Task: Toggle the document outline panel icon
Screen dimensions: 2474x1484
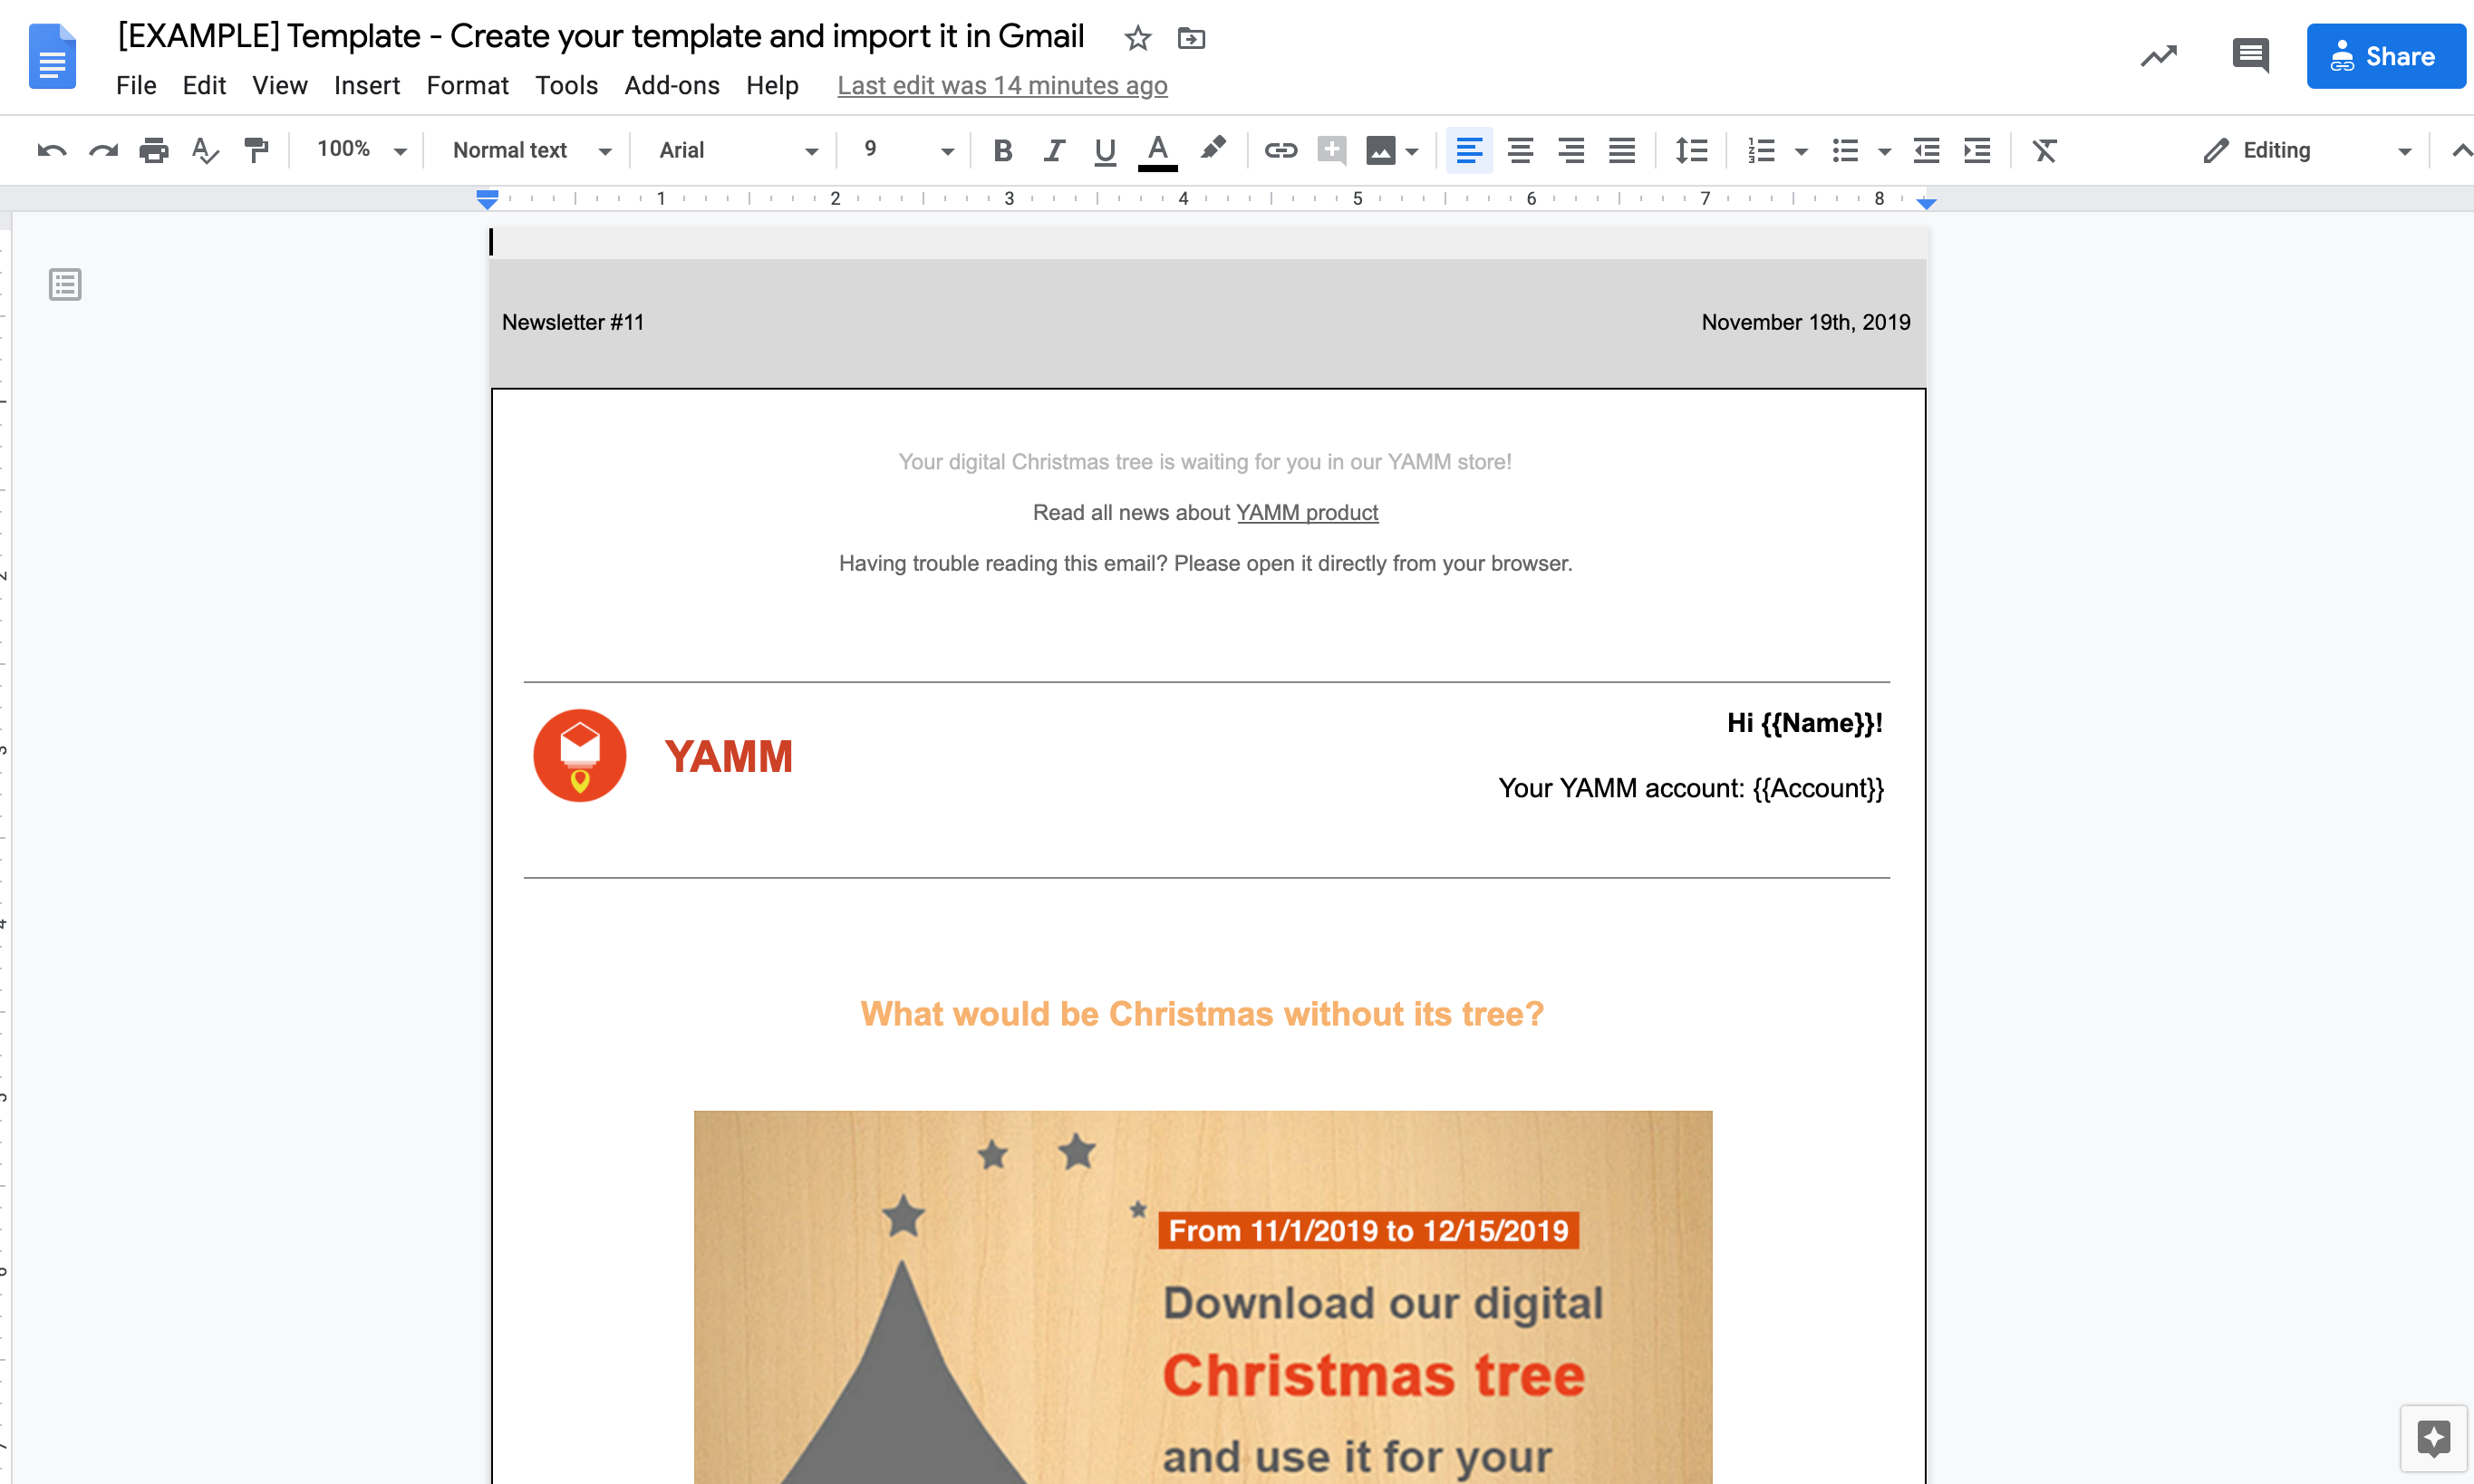Action: pos(63,284)
